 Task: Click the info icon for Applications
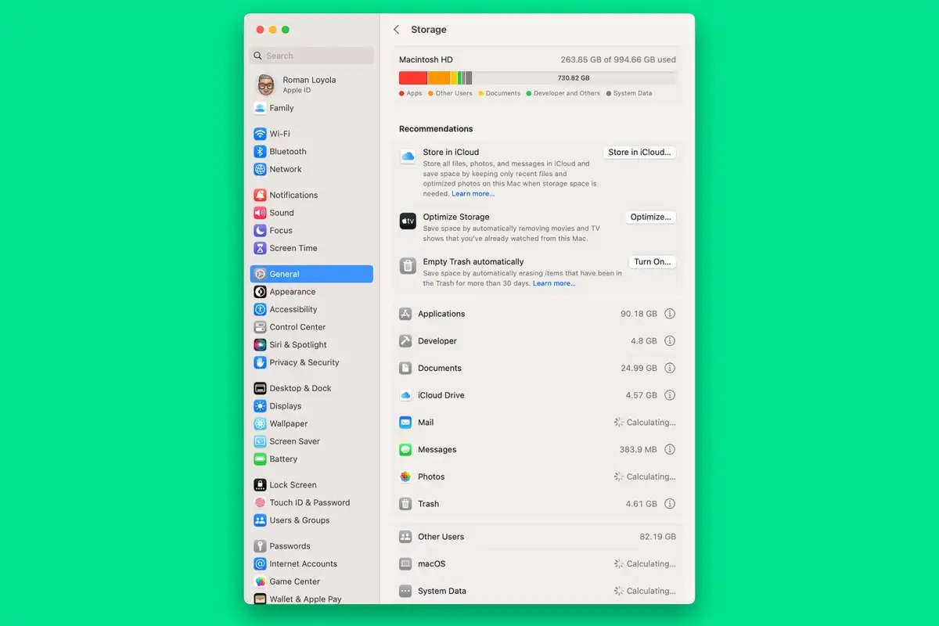[670, 314]
